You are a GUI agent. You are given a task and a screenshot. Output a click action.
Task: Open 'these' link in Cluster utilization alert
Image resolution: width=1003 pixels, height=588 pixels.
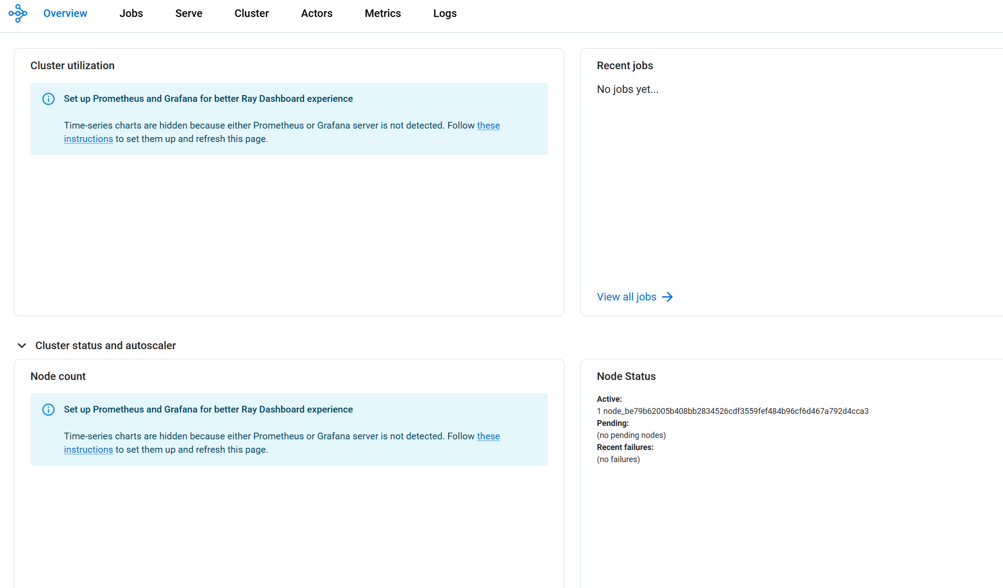point(488,125)
